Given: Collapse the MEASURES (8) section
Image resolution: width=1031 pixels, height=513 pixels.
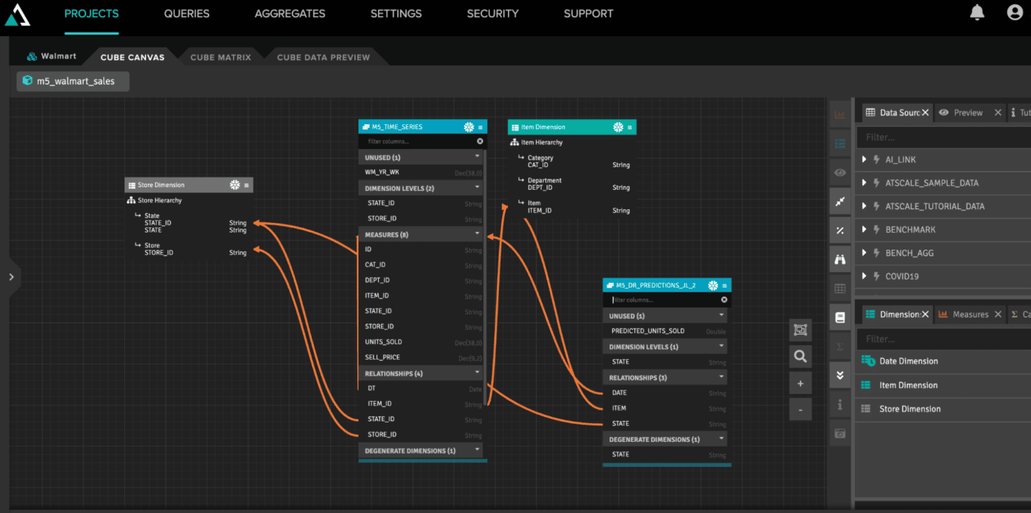Looking at the screenshot, I should [477, 234].
